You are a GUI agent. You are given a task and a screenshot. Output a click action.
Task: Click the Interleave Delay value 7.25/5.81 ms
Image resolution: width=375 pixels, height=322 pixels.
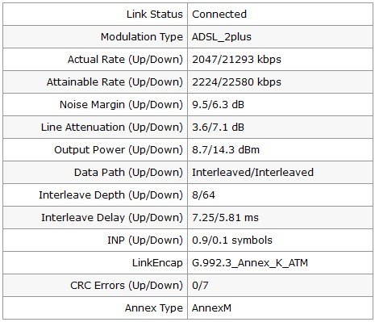pos(225,218)
